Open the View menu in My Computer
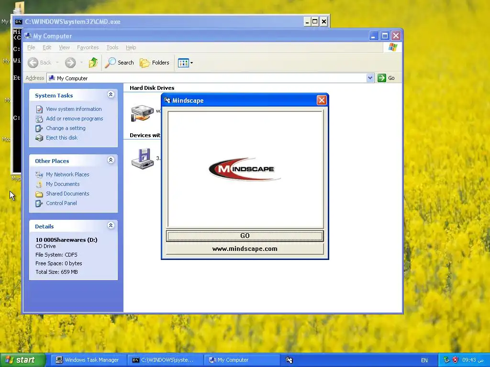490x367 pixels. pyautogui.click(x=64, y=47)
